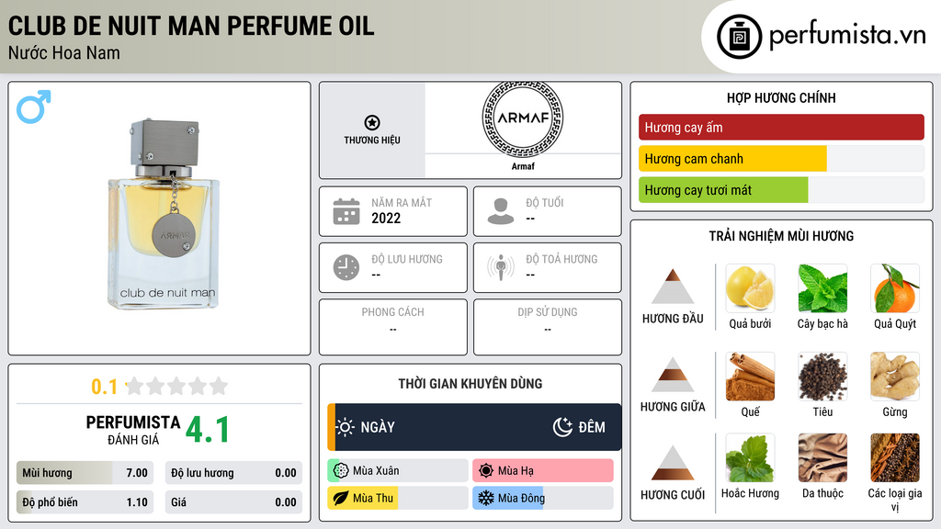
Task: Select the Đêm moon option
Action: [x=580, y=427]
